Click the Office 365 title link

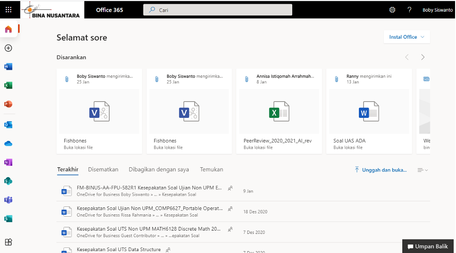pos(110,10)
